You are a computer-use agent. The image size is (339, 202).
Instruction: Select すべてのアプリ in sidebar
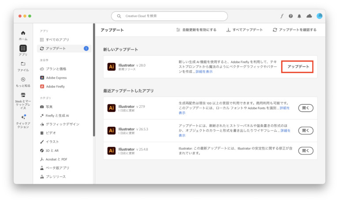[x=64, y=40]
